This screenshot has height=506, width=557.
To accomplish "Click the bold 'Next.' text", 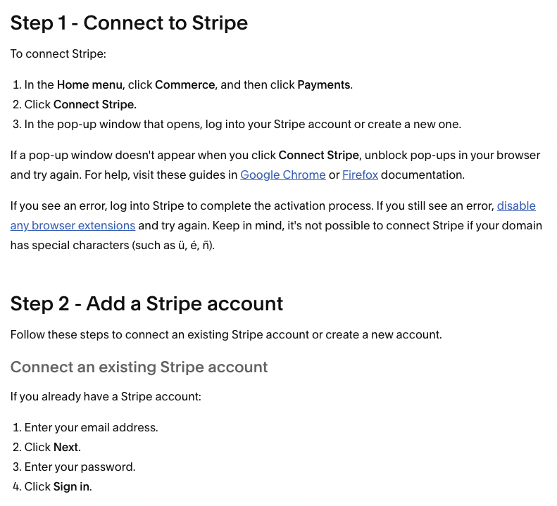I will coord(67,448).
